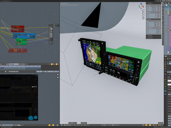Toggle lock on Location Z
Screen dimensions: 171x128
(160, 11)
